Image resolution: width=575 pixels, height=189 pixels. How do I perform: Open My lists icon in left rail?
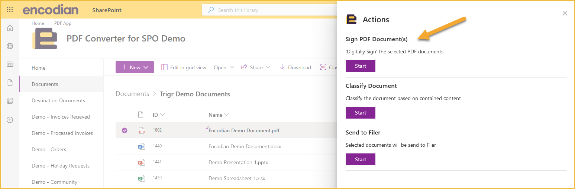tap(10, 101)
